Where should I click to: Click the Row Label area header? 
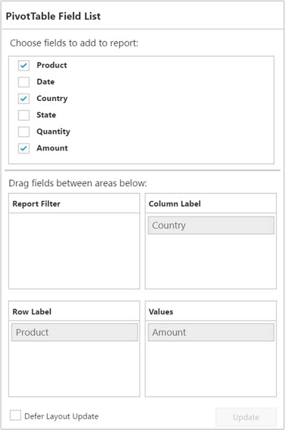coord(74,311)
